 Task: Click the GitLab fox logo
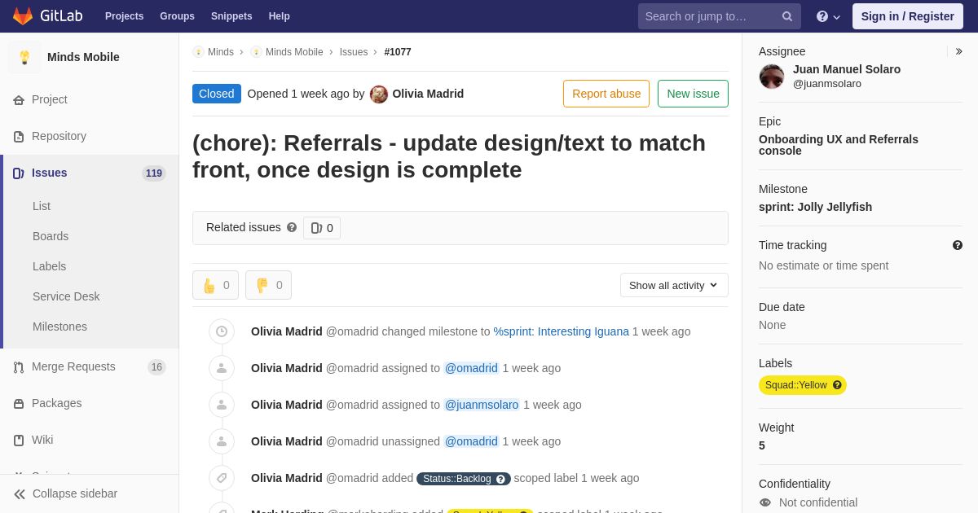point(23,16)
